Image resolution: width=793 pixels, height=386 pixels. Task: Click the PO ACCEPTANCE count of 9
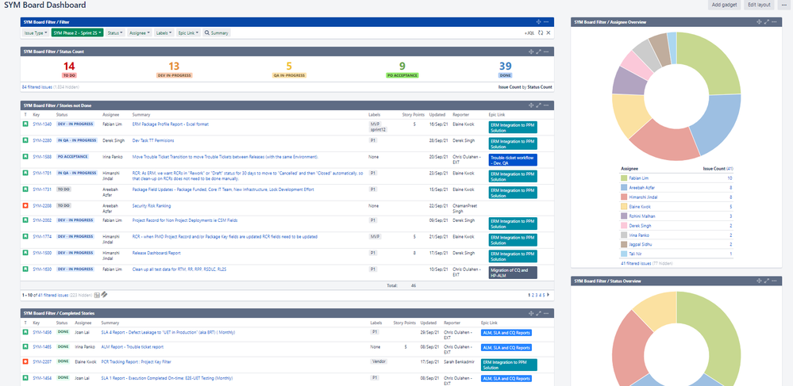402,67
